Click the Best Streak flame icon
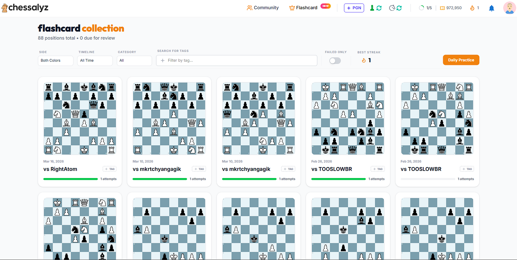The image size is (517, 260). [364, 60]
